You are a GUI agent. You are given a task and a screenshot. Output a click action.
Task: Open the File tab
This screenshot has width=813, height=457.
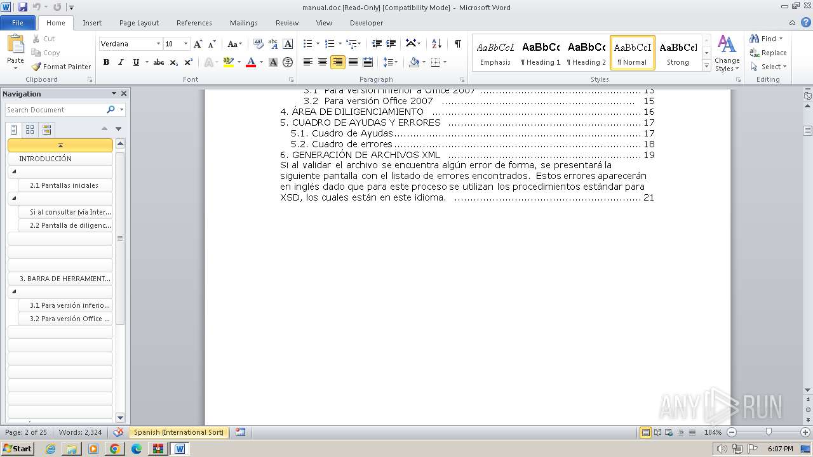point(18,23)
